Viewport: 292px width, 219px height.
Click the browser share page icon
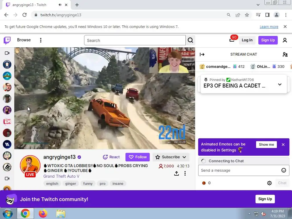coord(238,15)
